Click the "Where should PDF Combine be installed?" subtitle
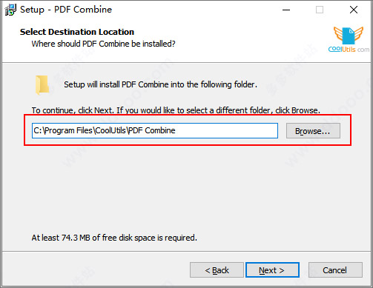Screen dimensions: 373x288 click(x=103, y=44)
